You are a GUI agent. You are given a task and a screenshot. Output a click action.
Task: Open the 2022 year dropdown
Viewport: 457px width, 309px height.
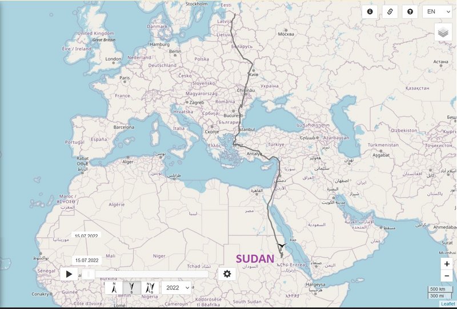[x=177, y=288]
